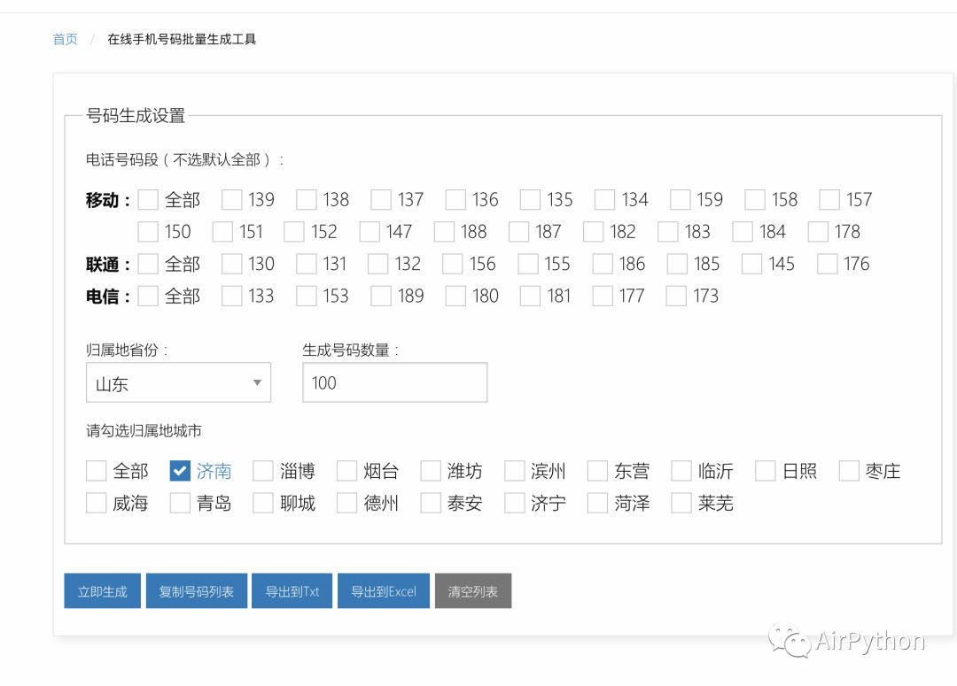Open the 首页 breadcrumb link

pyautogui.click(x=66, y=39)
